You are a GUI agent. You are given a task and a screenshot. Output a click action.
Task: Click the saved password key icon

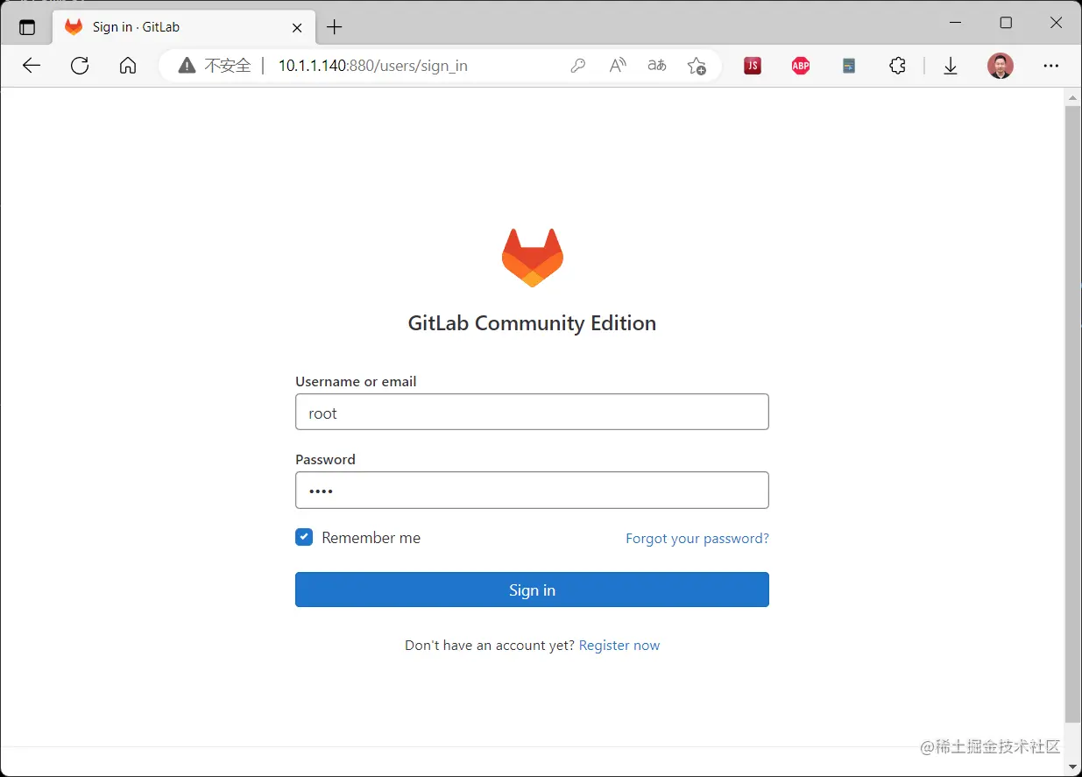coord(577,65)
